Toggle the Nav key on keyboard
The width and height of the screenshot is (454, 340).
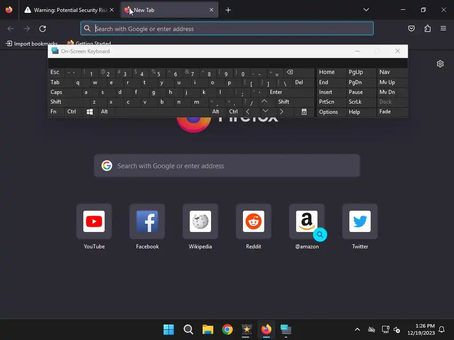pyautogui.click(x=392, y=72)
